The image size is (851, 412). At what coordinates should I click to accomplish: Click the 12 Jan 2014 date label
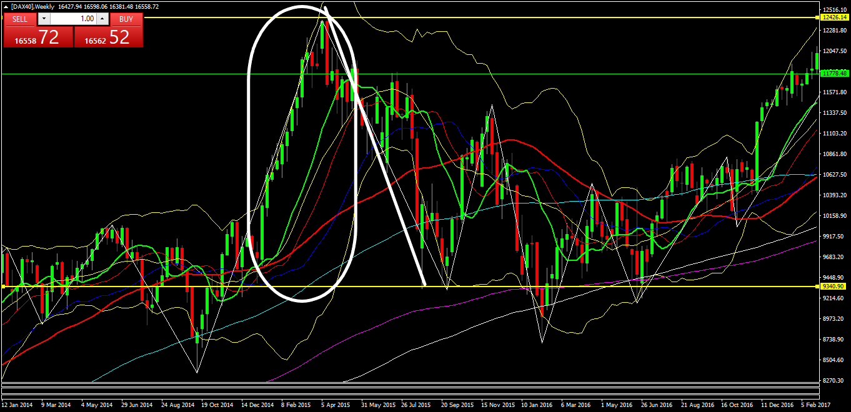[x=17, y=405]
